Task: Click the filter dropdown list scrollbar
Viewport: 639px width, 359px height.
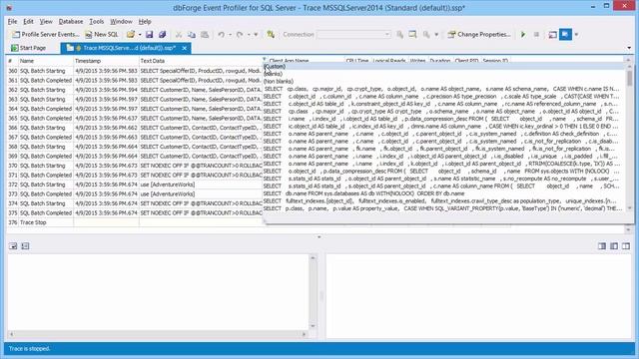Action: (x=630, y=138)
